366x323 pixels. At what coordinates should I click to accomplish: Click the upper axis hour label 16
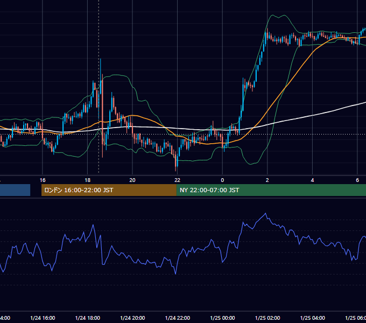tap(43, 180)
